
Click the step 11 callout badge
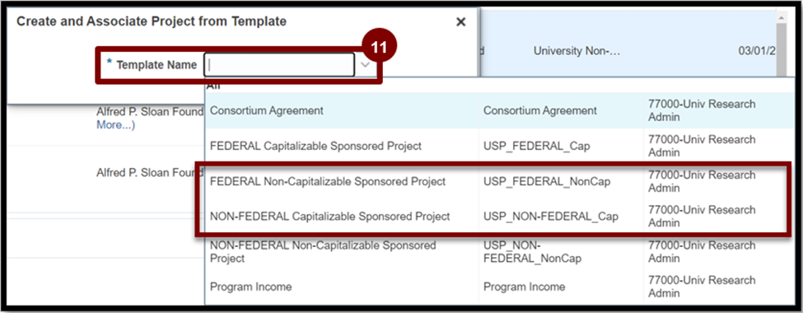pos(379,47)
